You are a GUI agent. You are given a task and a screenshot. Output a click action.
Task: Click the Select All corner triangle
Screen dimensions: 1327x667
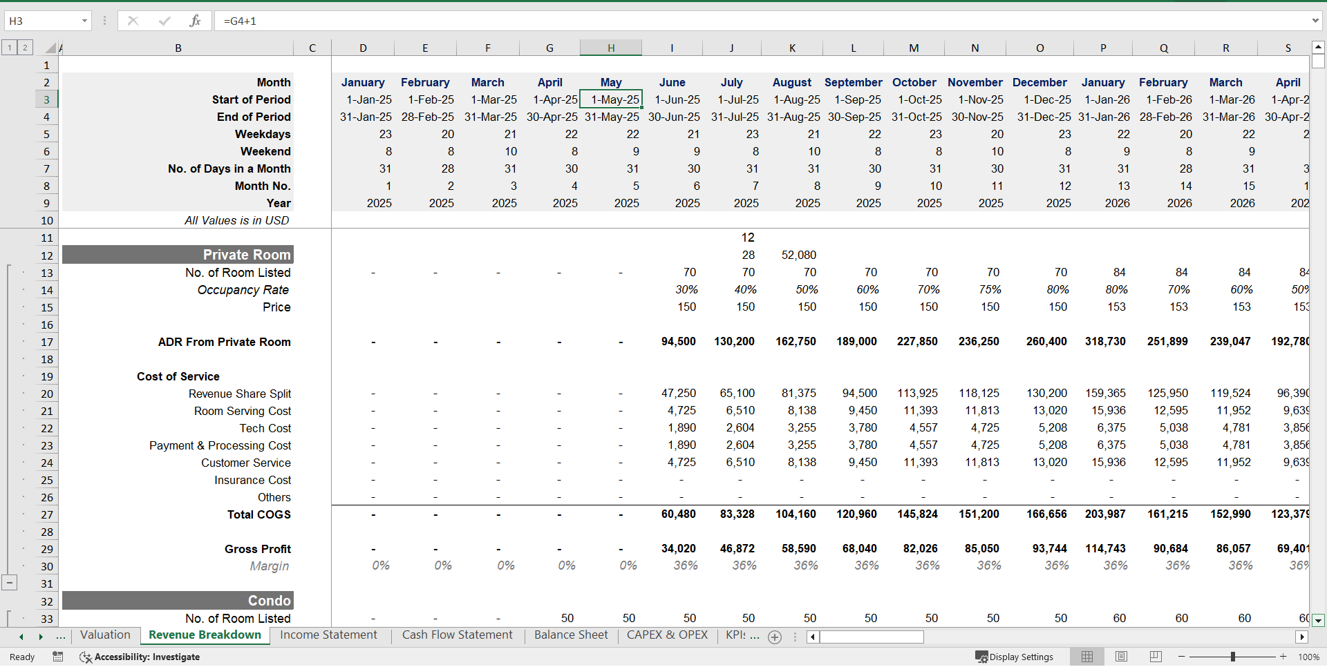(x=50, y=48)
